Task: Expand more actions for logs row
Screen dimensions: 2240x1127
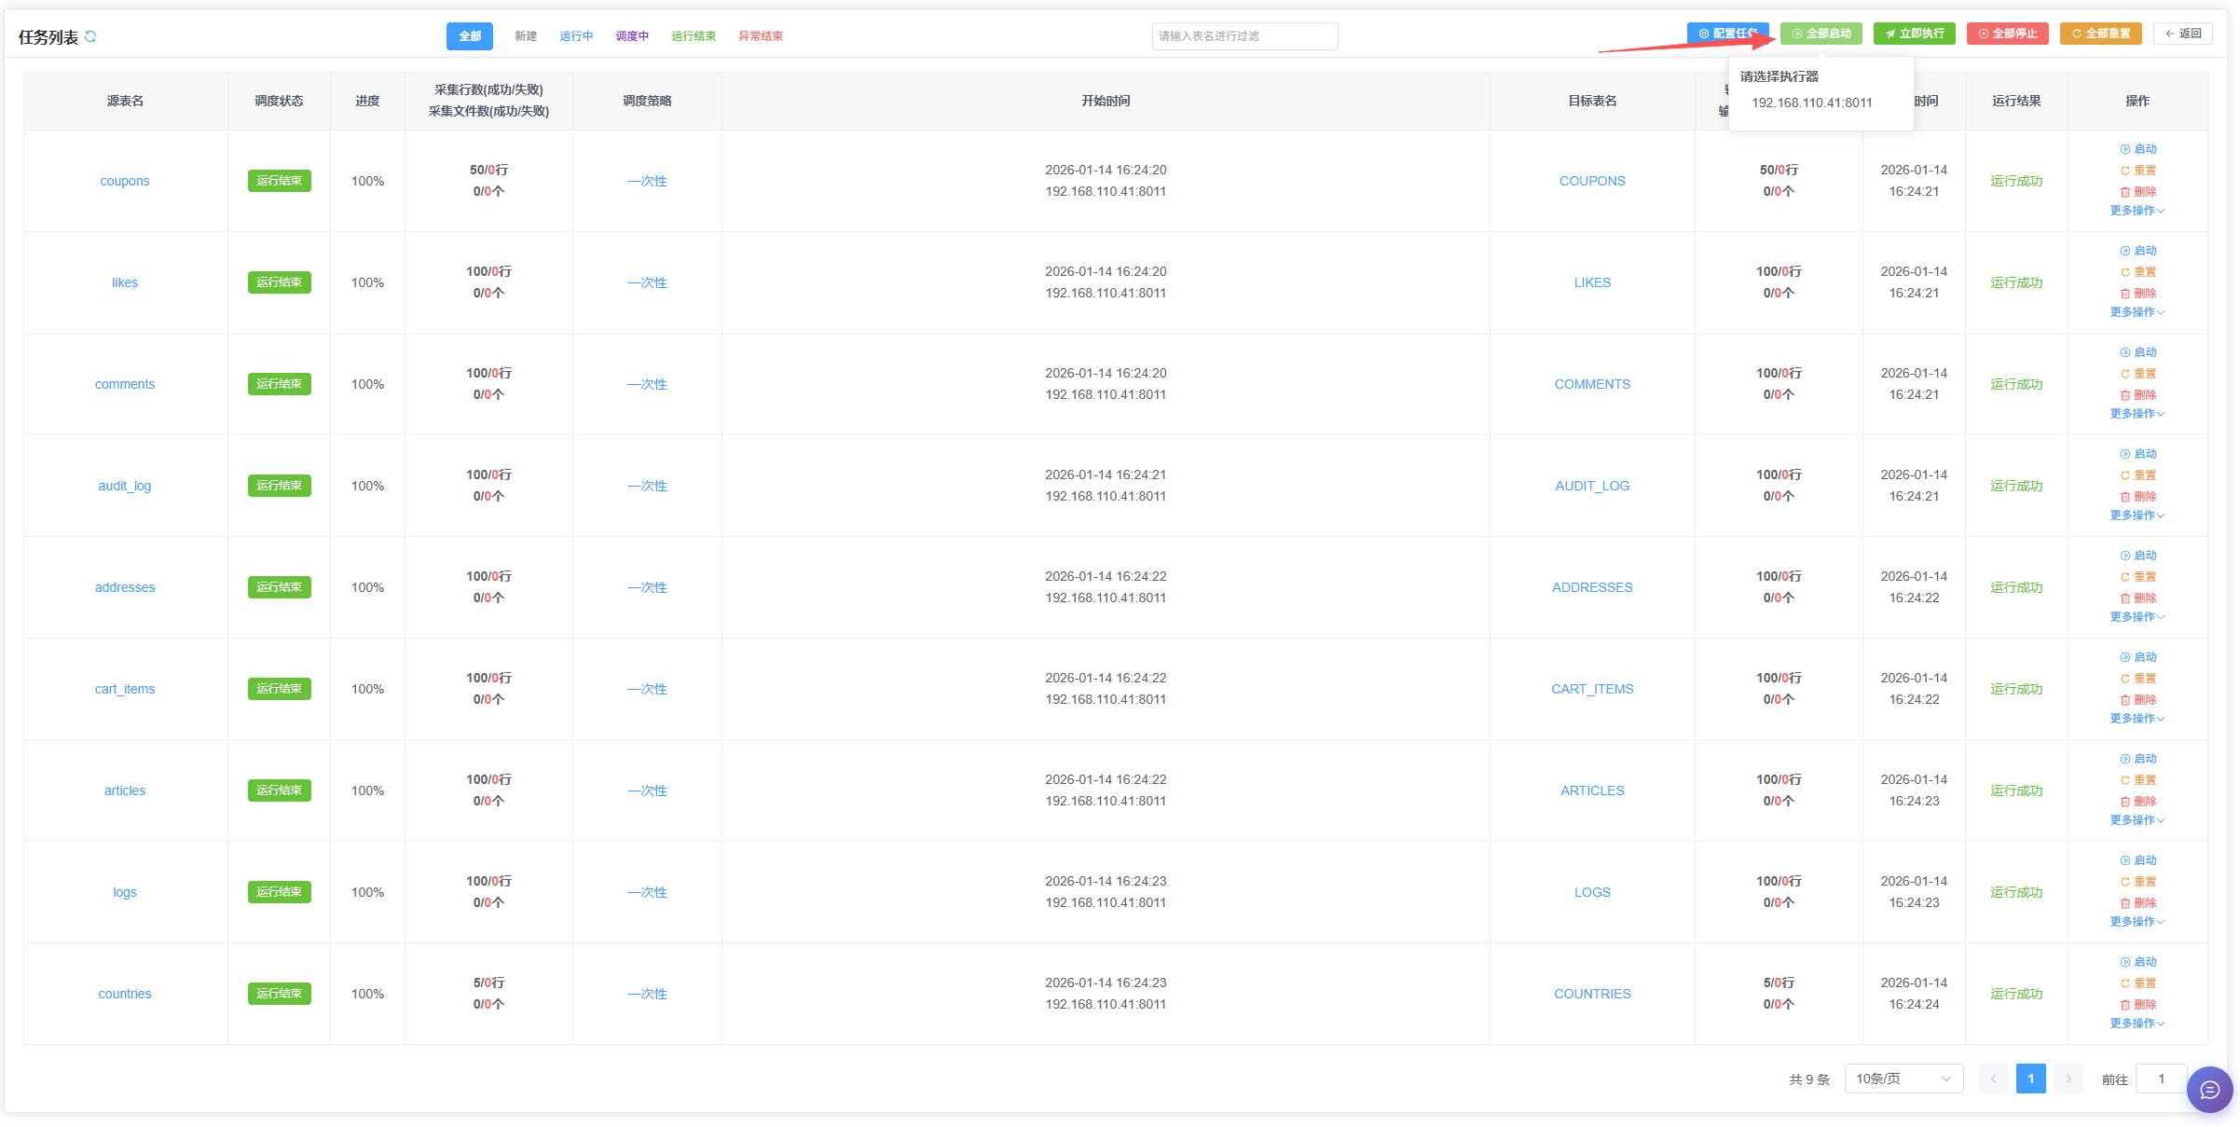Action: [2137, 922]
